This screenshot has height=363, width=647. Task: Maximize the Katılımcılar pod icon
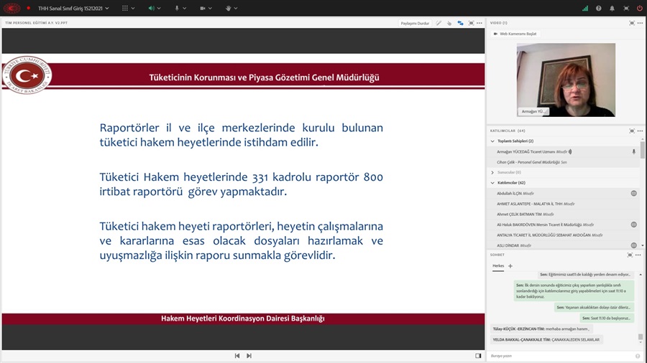pyautogui.click(x=632, y=131)
